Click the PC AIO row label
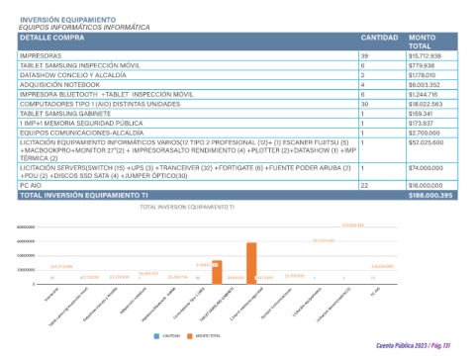The image size is (475, 356). (x=31, y=185)
